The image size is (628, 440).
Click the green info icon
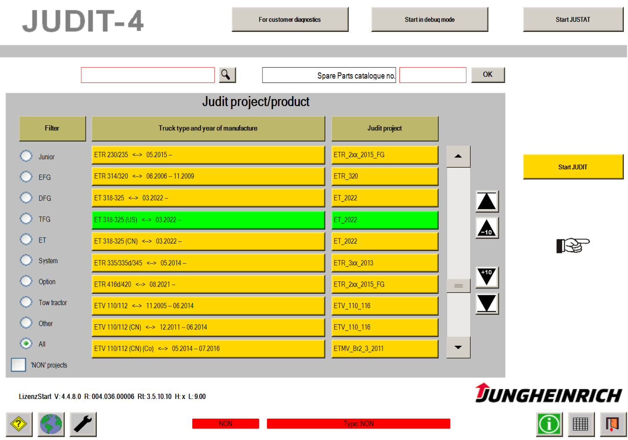[549, 424]
